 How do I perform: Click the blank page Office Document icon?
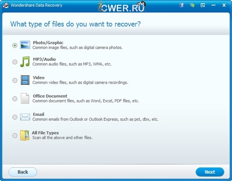25,98
